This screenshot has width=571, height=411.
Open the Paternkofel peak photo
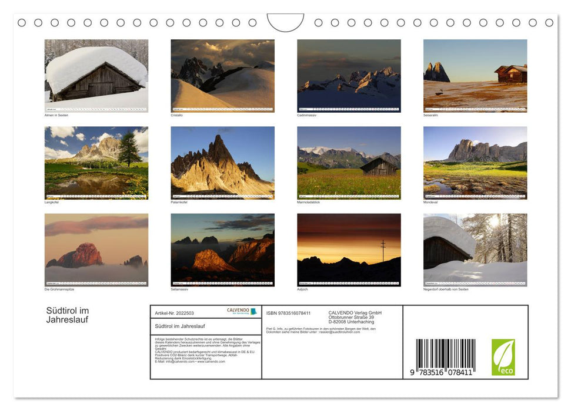(x=222, y=163)
